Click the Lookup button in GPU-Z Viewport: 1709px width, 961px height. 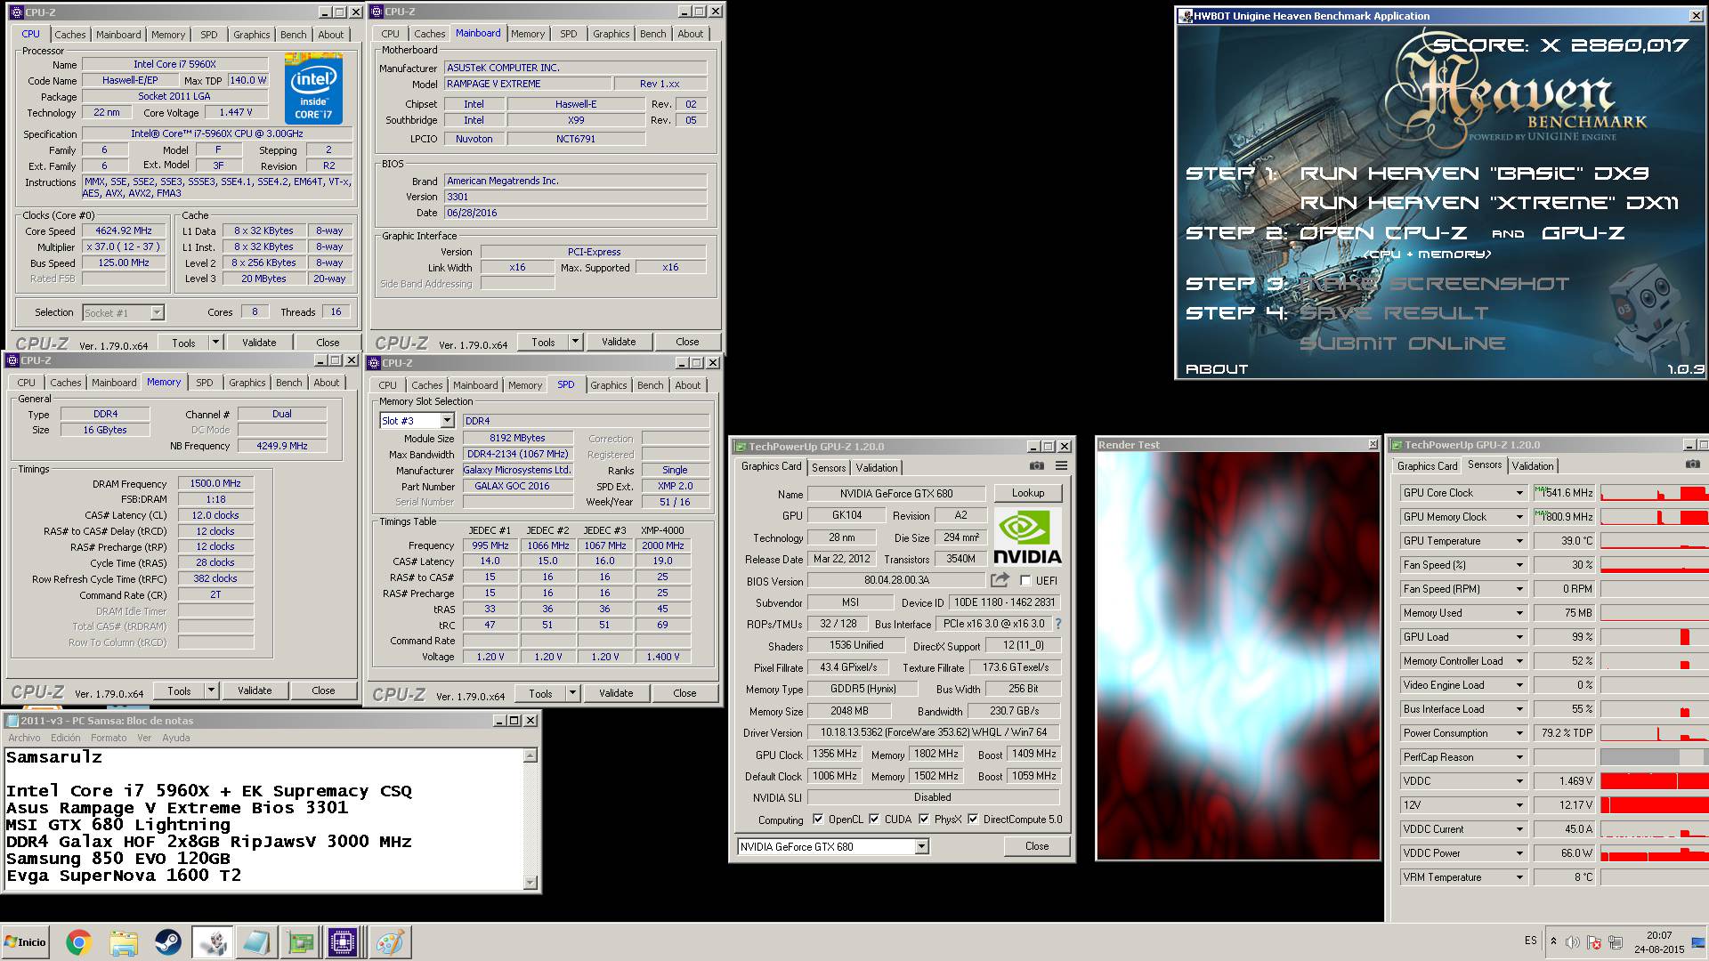tap(1027, 493)
